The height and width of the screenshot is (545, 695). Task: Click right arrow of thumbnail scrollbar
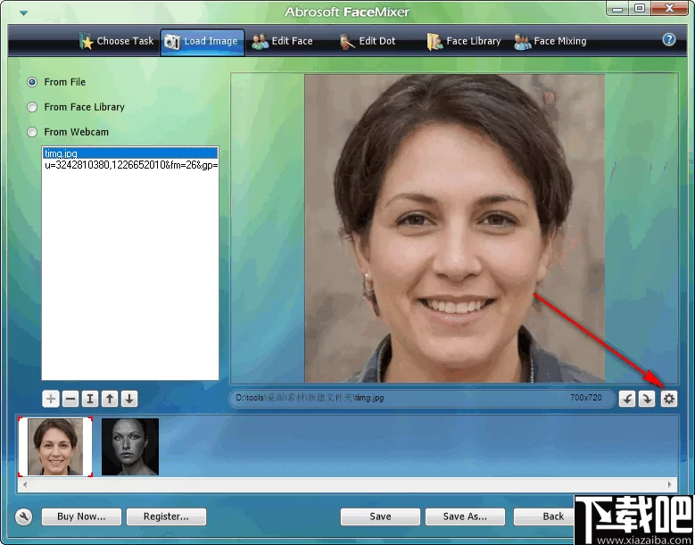point(671,484)
